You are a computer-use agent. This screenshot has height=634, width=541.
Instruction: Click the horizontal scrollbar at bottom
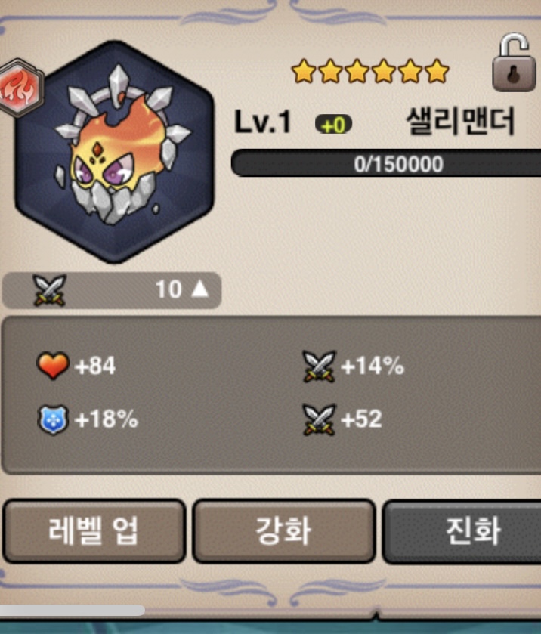tap(72, 610)
